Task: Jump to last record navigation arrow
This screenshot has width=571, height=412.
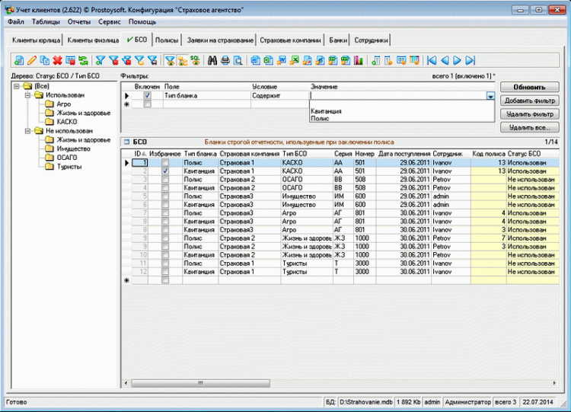Action: click(x=470, y=60)
